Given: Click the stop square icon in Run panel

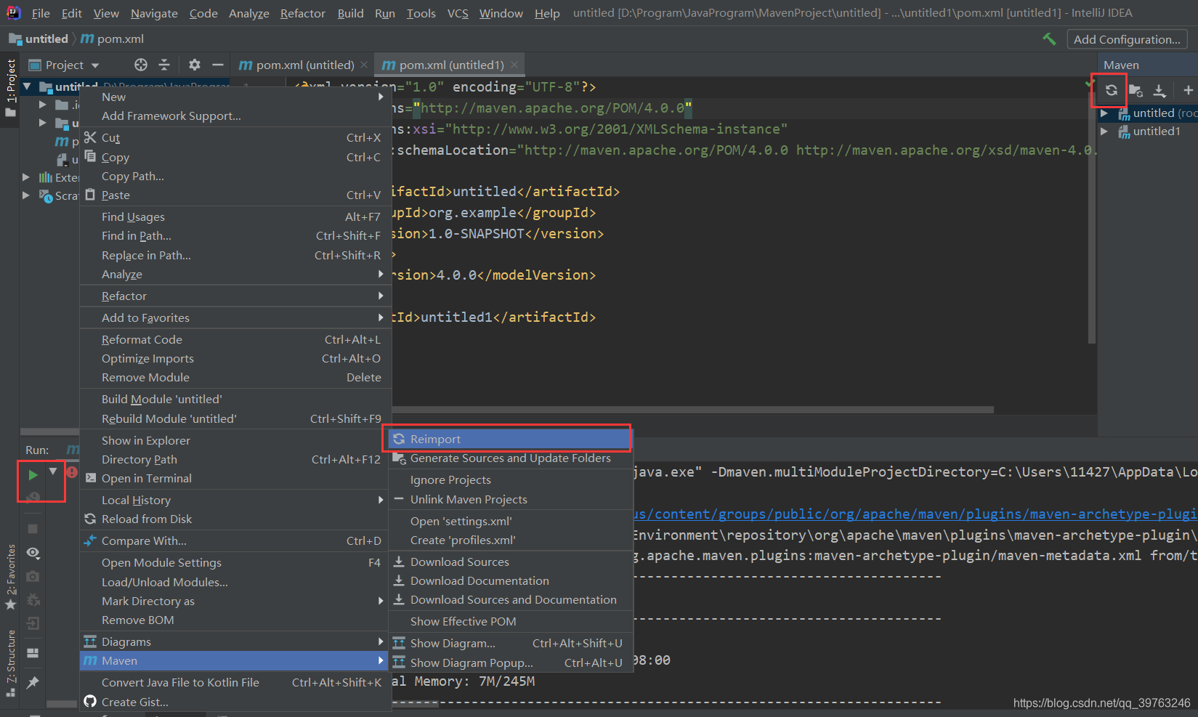Looking at the screenshot, I should coord(33,529).
